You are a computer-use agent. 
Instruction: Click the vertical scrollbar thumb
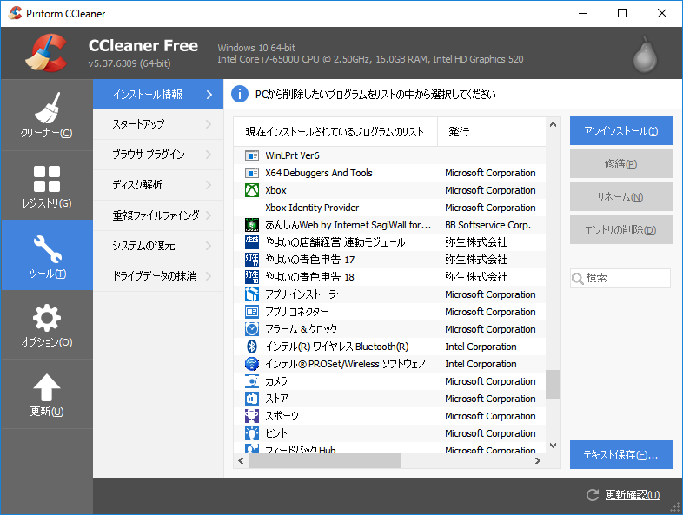tap(553, 385)
